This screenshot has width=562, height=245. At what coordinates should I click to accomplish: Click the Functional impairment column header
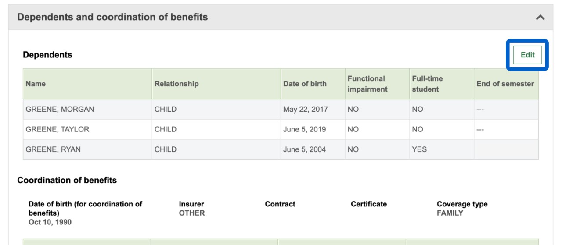click(367, 84)
